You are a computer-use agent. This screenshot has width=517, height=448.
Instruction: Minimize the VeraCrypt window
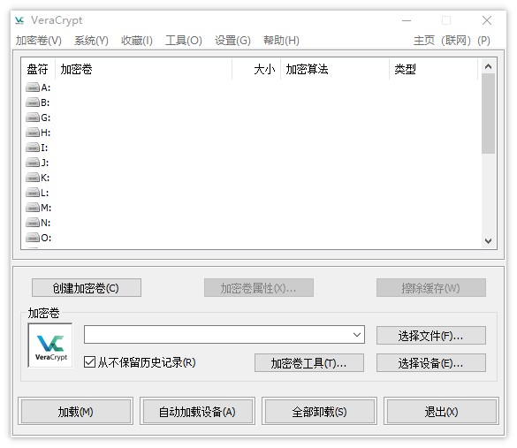(407, 20)
